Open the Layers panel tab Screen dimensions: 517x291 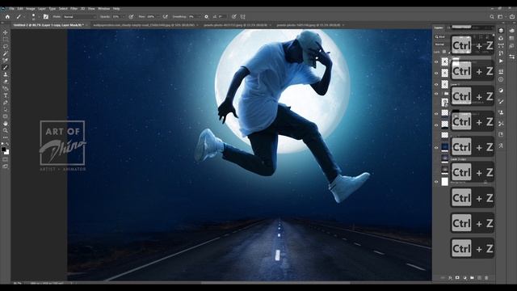click(439, 27)
